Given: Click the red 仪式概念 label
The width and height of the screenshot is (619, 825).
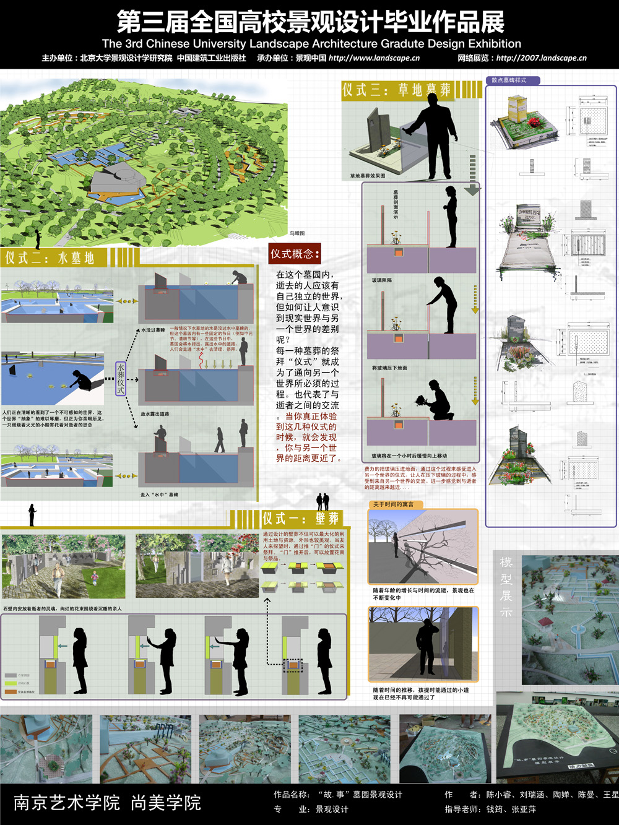Looking at the screenshot, I should 295,253.
